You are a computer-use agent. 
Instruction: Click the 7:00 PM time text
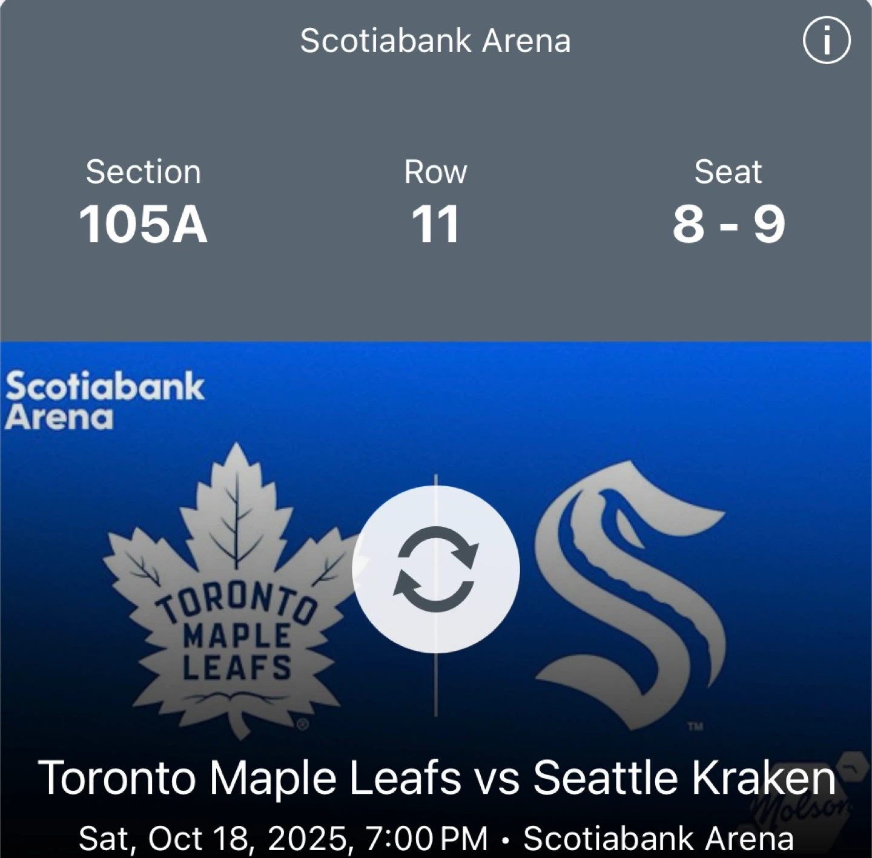click(x=426, y=839)
